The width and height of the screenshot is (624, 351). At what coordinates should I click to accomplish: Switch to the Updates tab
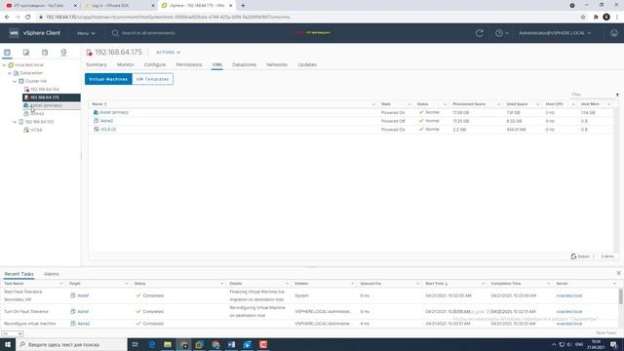tap(307, 64)
